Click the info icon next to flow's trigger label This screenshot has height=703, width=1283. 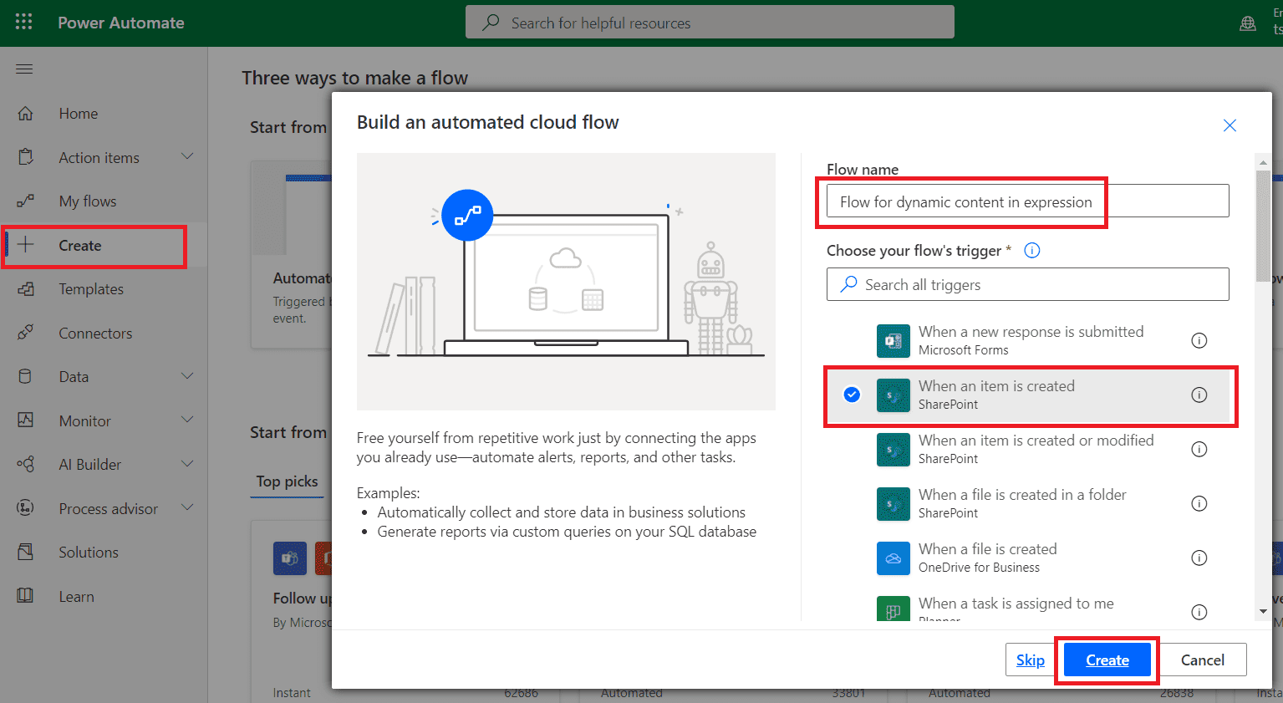click(1031, 250)
